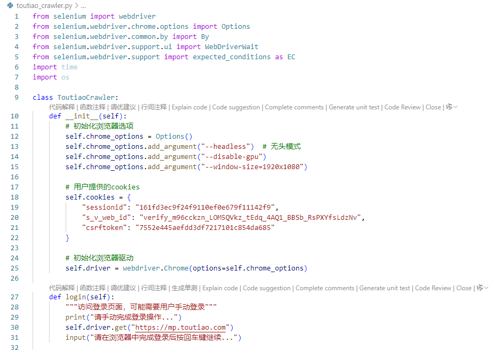Screen dimensions: 501x350
Task: Click the https://mp.toutiao.com URL link
Action: click(x=180, y=327)
